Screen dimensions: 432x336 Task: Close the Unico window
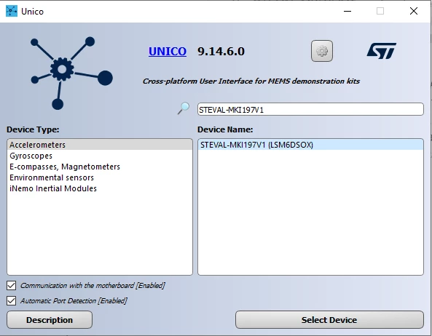pyautogui.click(x=414, y=12)
